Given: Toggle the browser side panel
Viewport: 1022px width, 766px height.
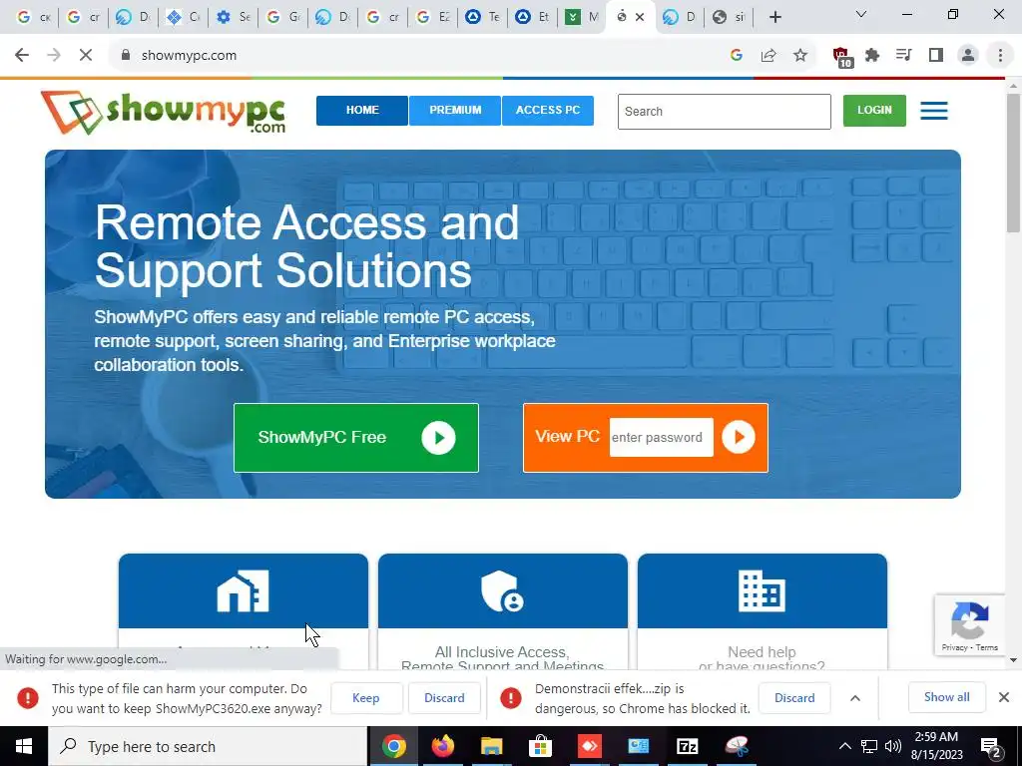Looking at the screenshot, I should [x=936, y=56].
